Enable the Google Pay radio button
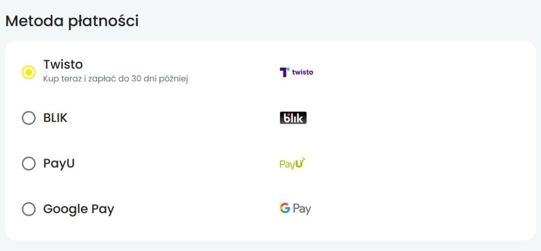This screenshot has height=251, width=541. 29,209
